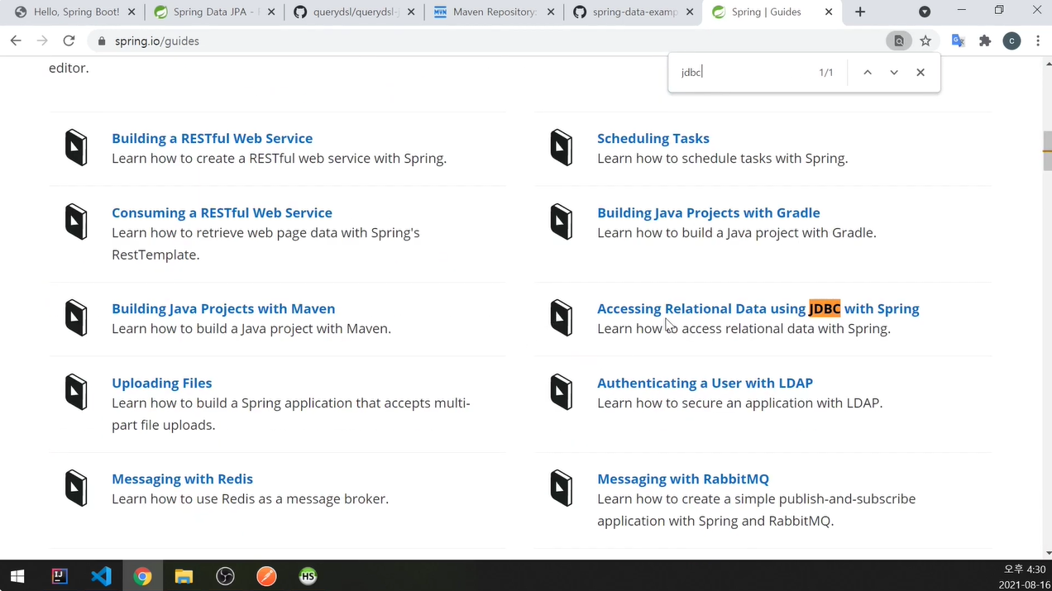Open the Messaging with Redis guide
The image size is (1052, 591).
coord(182,479)
